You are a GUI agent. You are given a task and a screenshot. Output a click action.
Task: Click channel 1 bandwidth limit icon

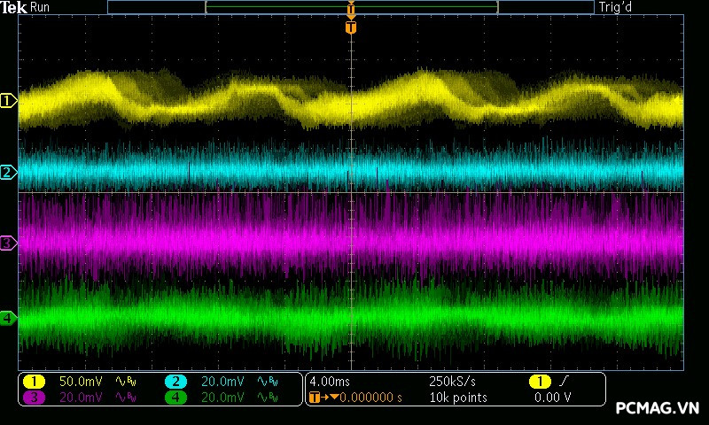coord(124,382)
